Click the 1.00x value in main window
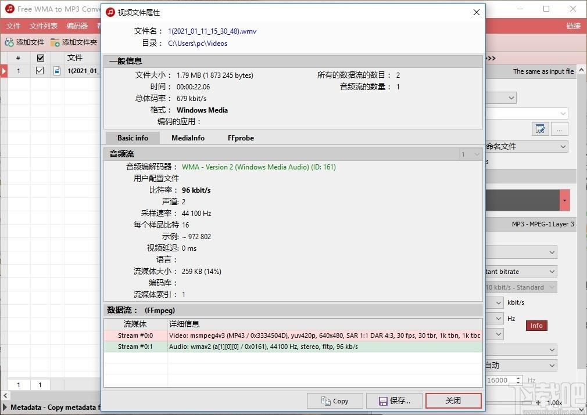This screenshot has height=415, width=587. point(554,403)
